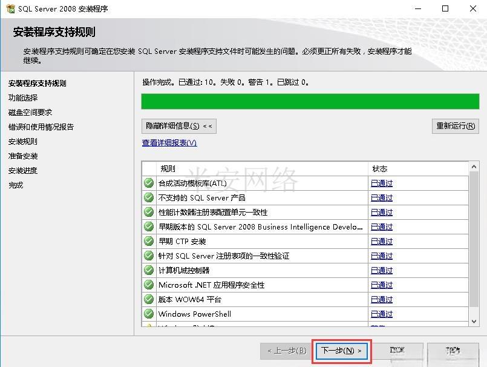
Task: Click check icon for Business Intelligence rule
Action: coord(149,226)
